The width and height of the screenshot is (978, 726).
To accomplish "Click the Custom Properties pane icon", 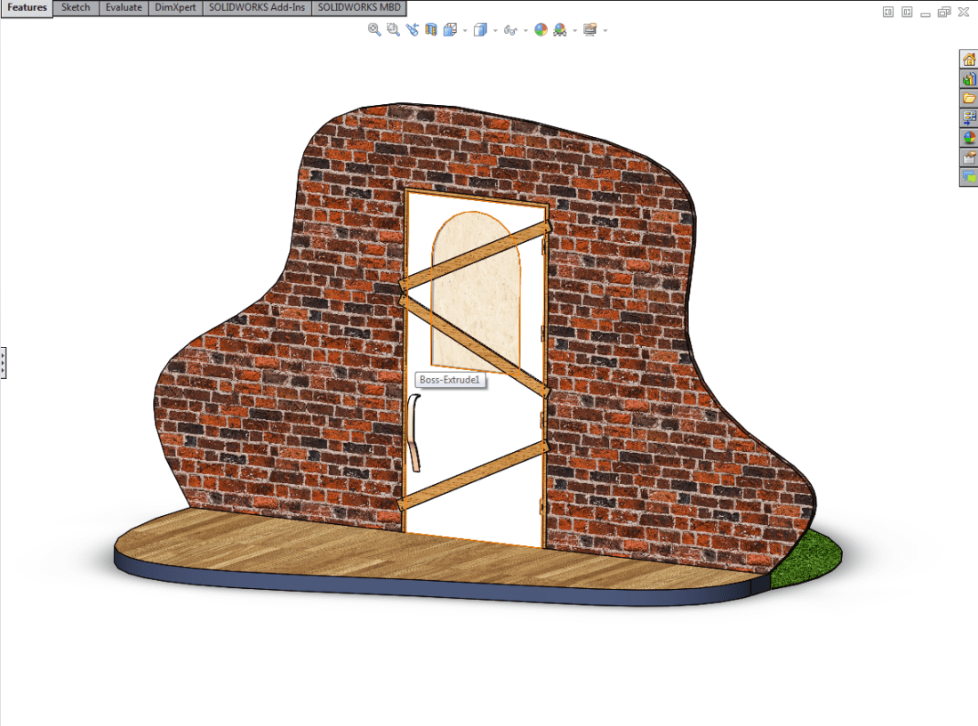I will click(968, 157).
